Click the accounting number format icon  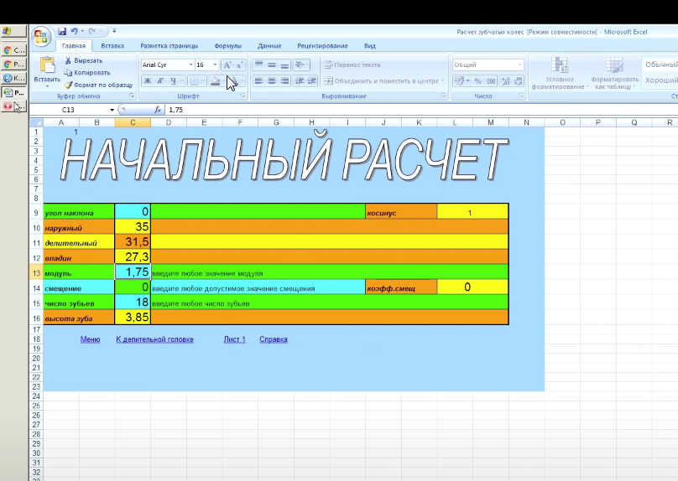pyautogui.click(x=459, y=80)
